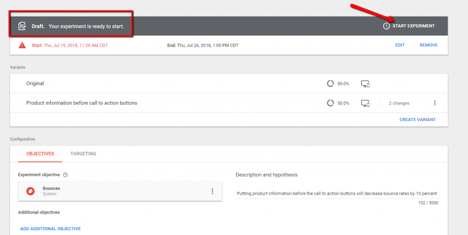Click the help icon next to Experiment objective
Viewport: 468px width, 235px height.
pos(65,175)
